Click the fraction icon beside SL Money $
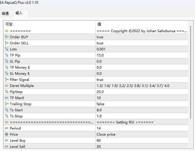This screenshot has width=195, height=151. 6,73
